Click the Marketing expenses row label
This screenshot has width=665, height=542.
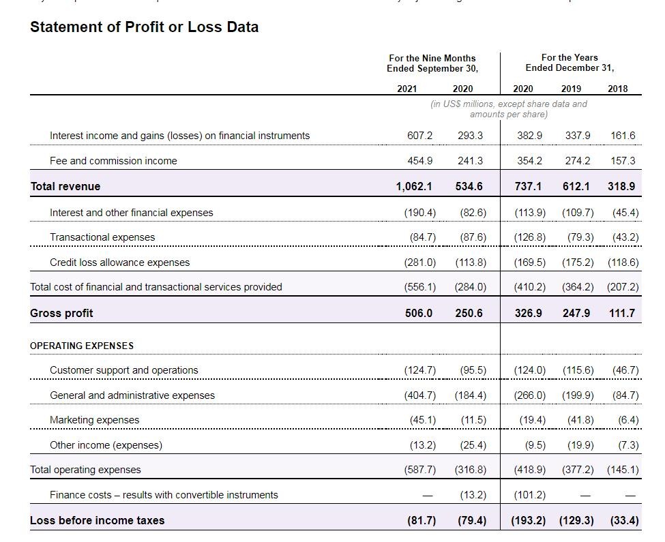pos(94,420)
